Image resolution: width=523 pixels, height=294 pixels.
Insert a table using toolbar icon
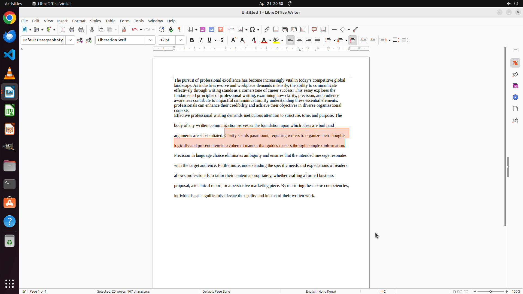(x=190, y=29)
